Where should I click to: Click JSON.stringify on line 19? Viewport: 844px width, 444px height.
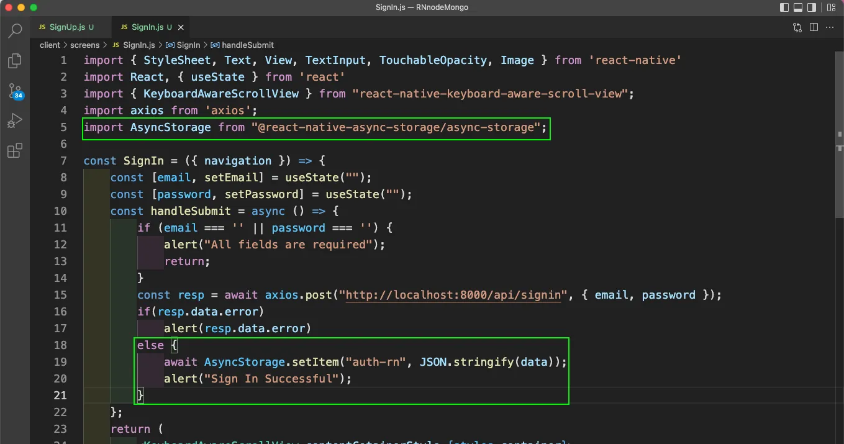(466, 362)
